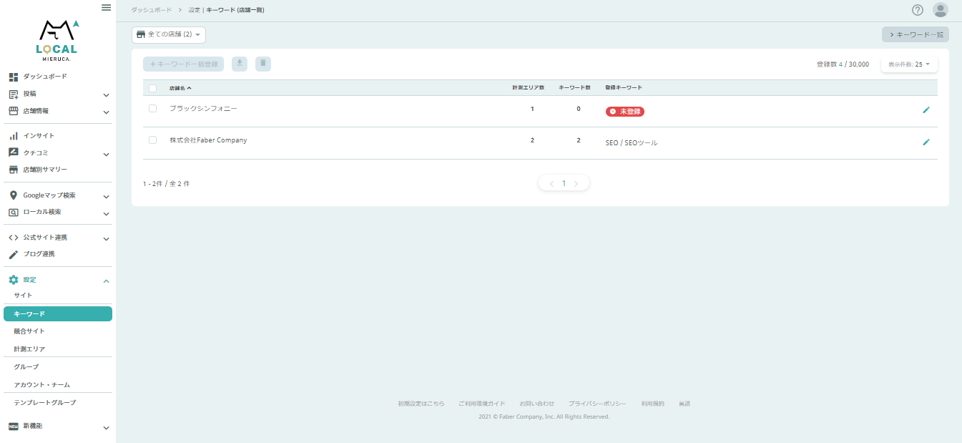Sort table by 店舗名 column header
Screen dimensions: 962x443
click(180, 88)
